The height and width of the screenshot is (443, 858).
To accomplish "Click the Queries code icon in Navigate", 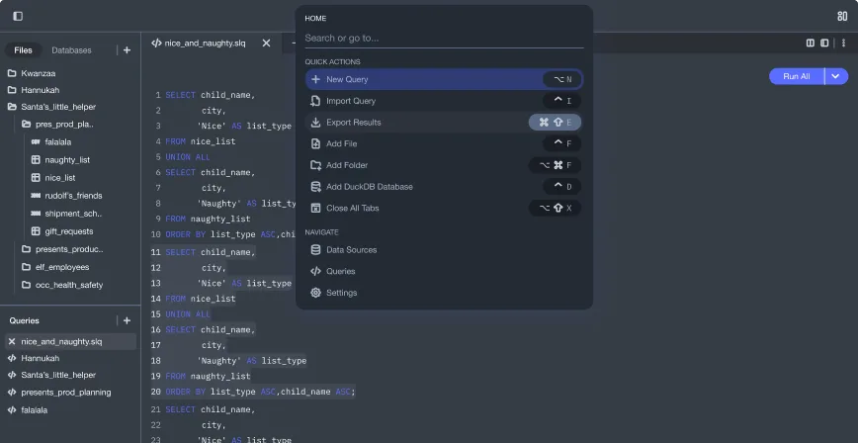I will [315, 271].
